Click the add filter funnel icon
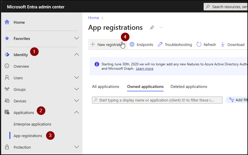 click(x=231, y=100)
